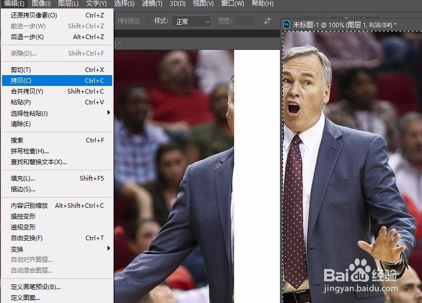Open 描边(S)... dialog entry
This screenshot has width=422, height=303.
coord(57,189)
